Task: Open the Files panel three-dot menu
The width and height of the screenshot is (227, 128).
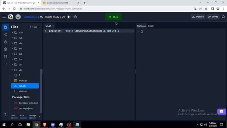Action: pos(39,27)
